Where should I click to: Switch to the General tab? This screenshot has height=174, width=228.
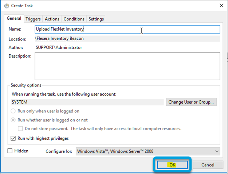coord(14,19)
